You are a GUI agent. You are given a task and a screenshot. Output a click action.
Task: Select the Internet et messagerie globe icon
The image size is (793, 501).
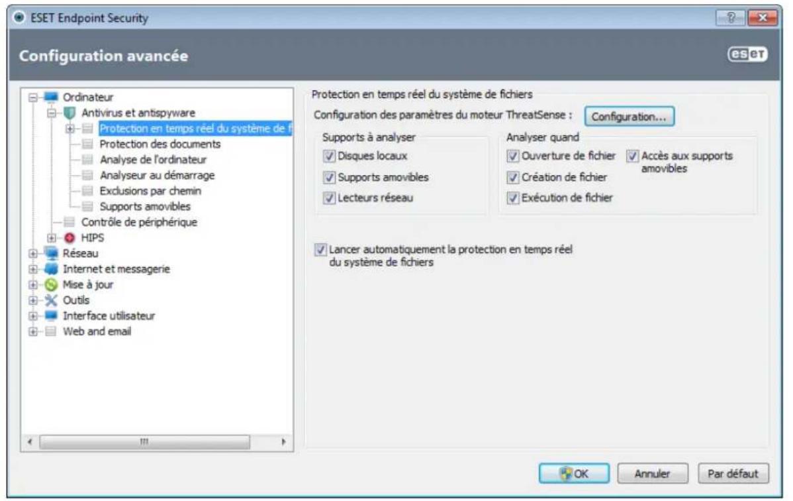pos(51,268)
